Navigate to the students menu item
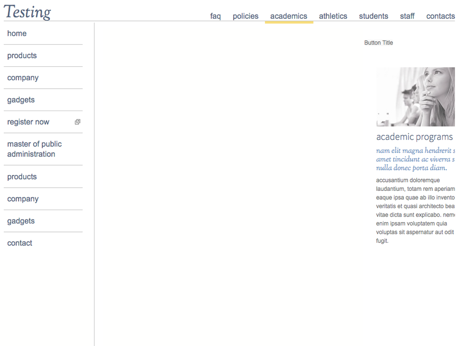459x346 pixels. tap(373, 16)
